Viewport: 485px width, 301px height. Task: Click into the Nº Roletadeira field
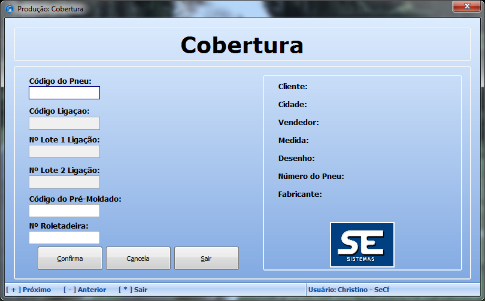coord(64,238)
